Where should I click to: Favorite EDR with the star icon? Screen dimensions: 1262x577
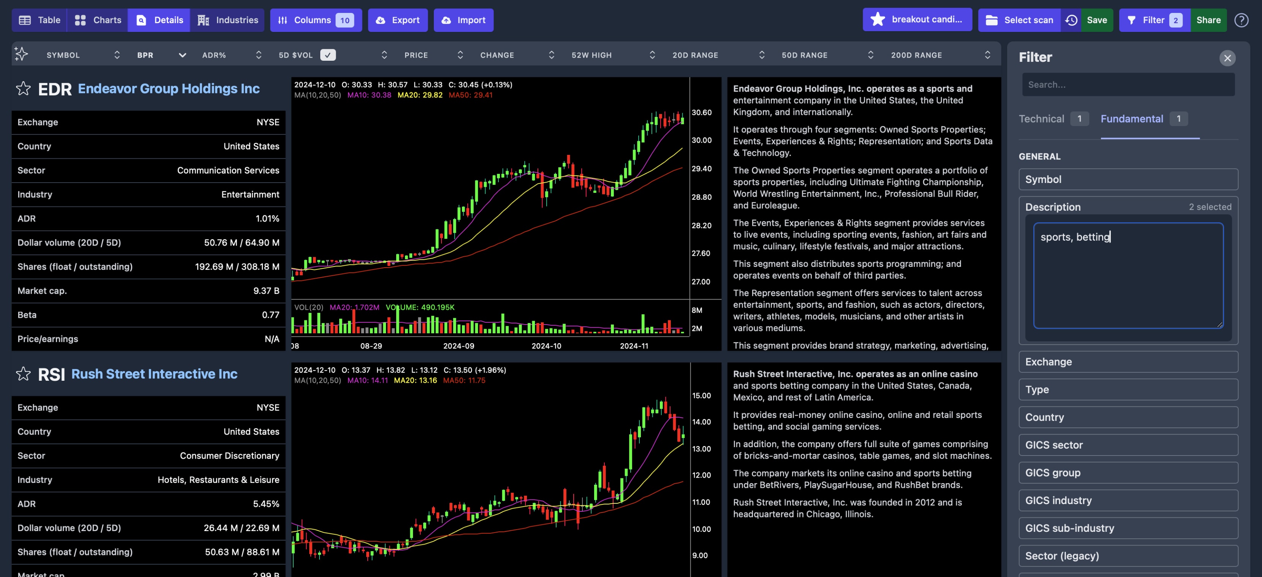(23, 88)
